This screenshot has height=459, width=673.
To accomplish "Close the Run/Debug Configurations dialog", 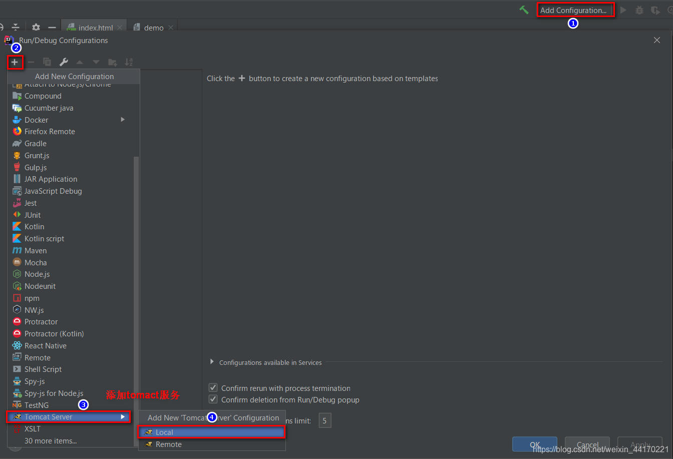I will pos(657,40).
